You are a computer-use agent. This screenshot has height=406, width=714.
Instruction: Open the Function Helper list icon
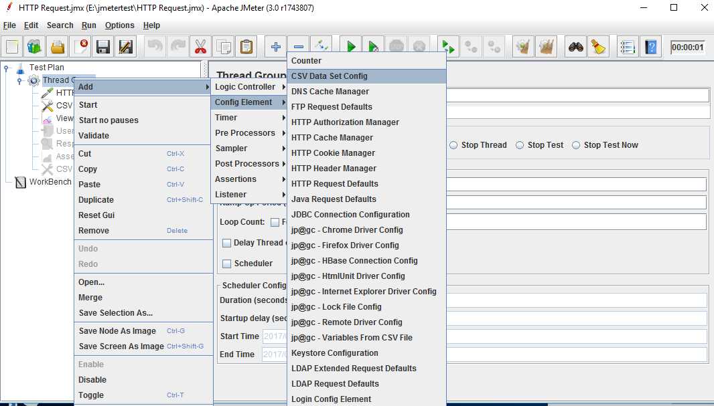[x=628, y=47]
